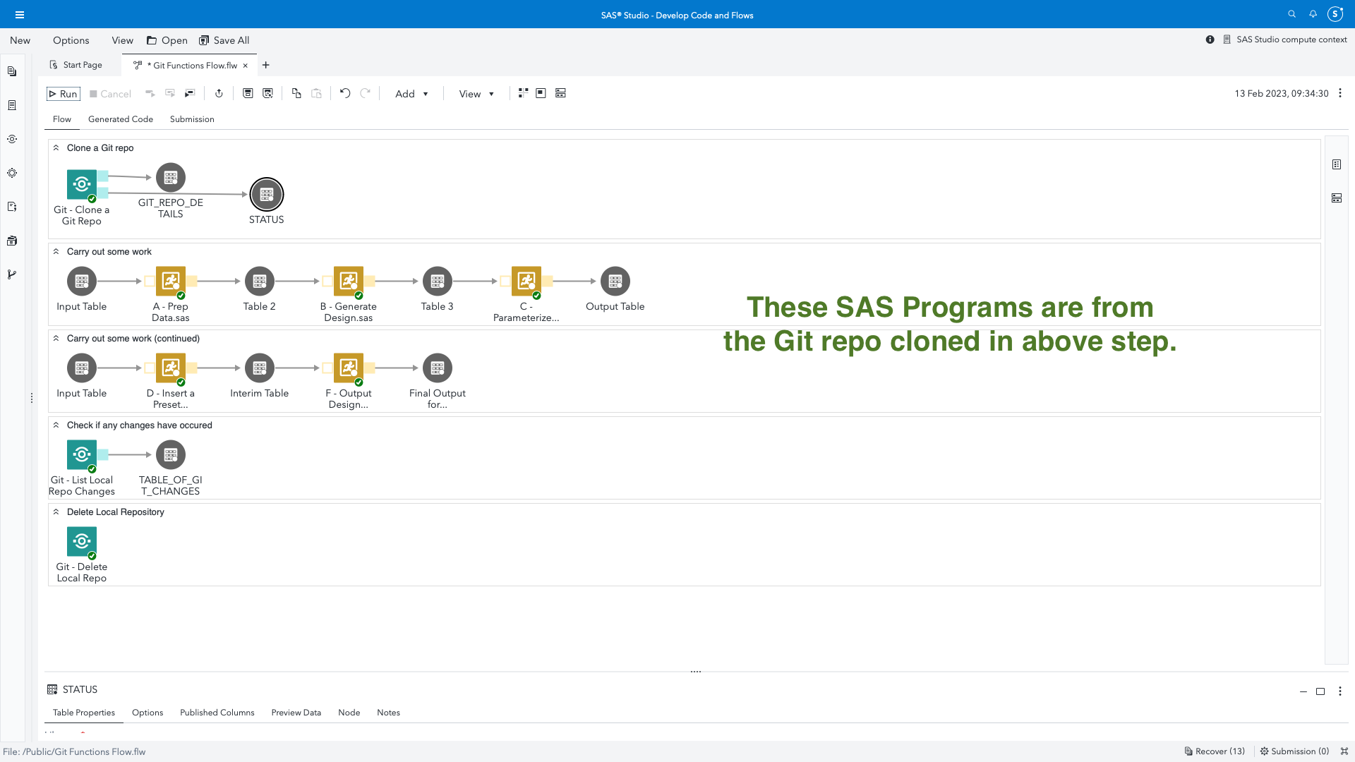This screenshot has height=762, width=1355.
Task: Select the Git - Delete Local Repo node
Action: point(82,542)
